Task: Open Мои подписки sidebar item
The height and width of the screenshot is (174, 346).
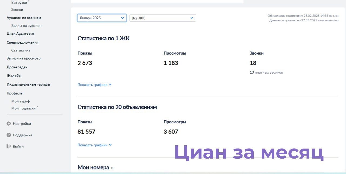Action: click(x=24, y=108)
